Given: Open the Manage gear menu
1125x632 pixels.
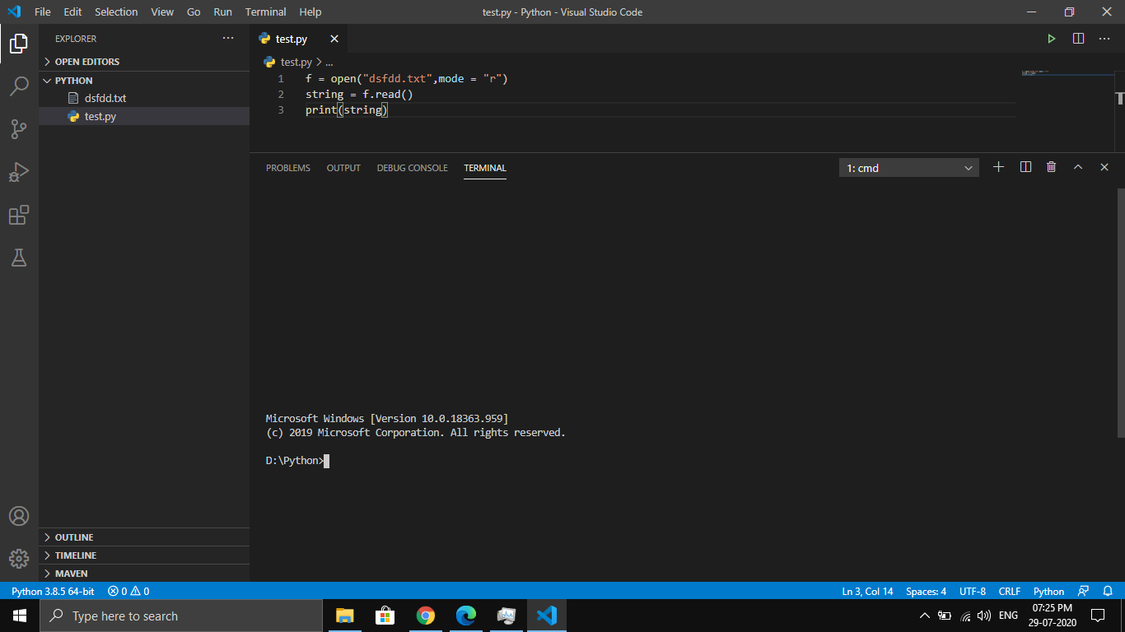Looking at the screenshot, I should point(19,559).
